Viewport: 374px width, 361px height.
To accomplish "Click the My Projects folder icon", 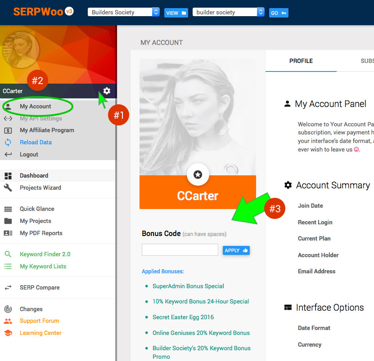I will (x=8, y=221).
